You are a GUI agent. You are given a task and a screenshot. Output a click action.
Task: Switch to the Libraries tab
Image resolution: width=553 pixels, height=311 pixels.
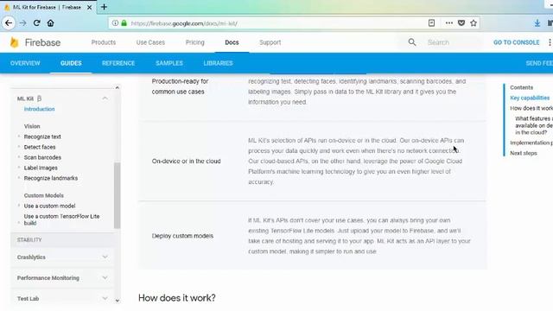(218, 63)
